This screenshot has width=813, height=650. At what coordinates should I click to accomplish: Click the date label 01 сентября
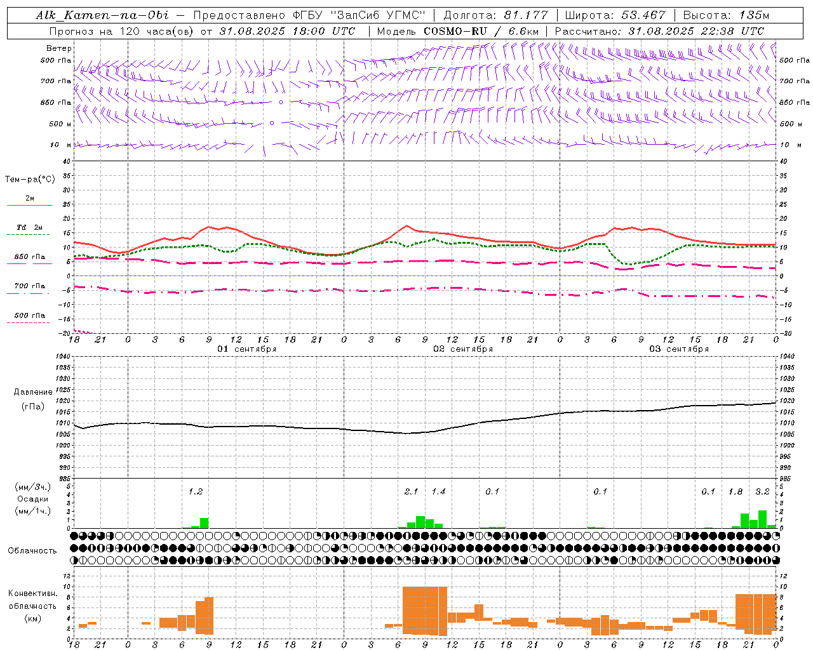[246, 349]
